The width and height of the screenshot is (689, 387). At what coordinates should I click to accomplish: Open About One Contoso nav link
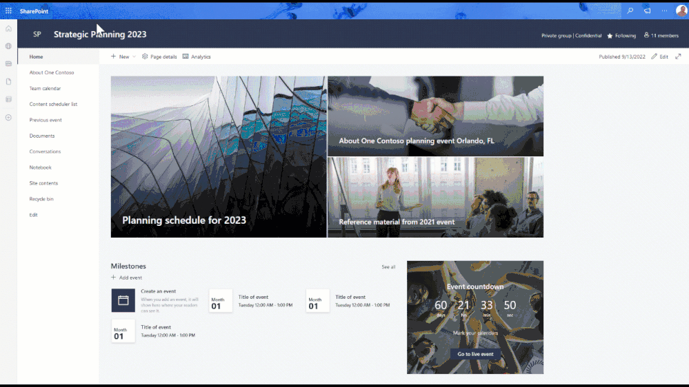(x=52, y=72)
